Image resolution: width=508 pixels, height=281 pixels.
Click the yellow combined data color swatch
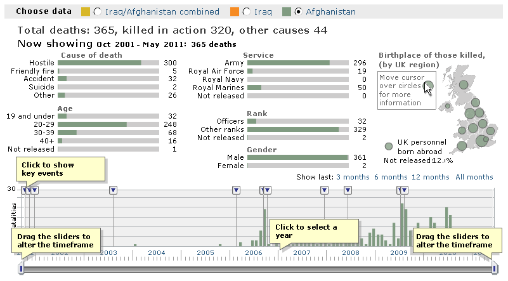click(86, 11)
